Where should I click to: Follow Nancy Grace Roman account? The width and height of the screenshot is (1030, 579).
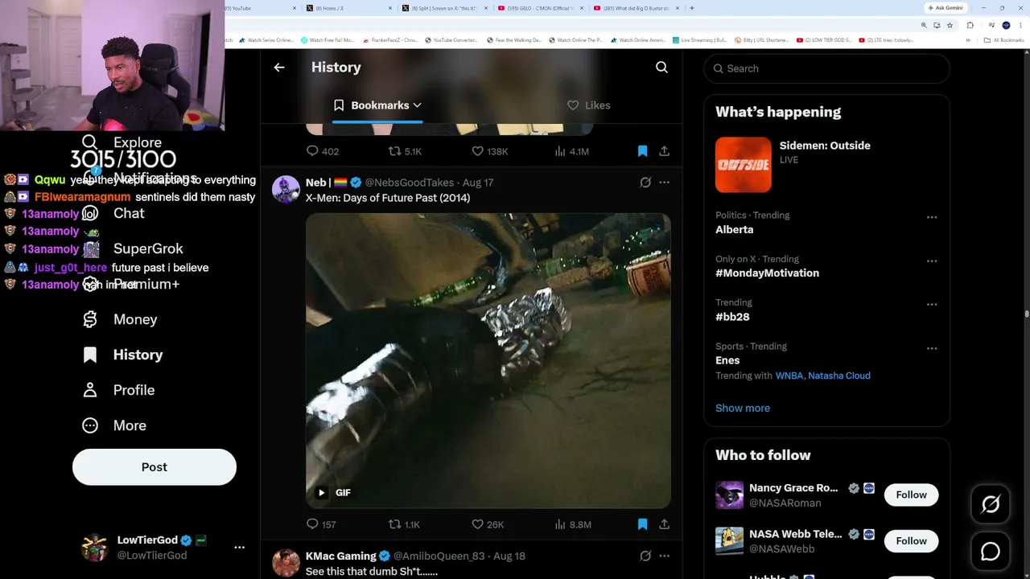point(911,495)
